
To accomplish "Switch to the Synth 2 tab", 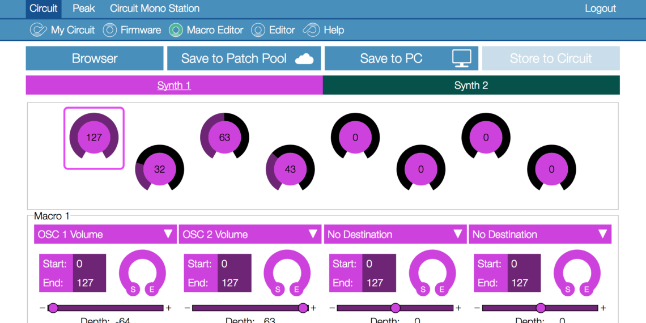I will click(471, 86).
